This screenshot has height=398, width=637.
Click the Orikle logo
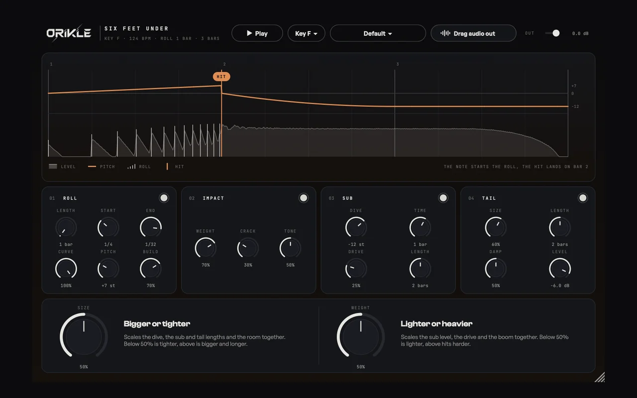[69, 33]
